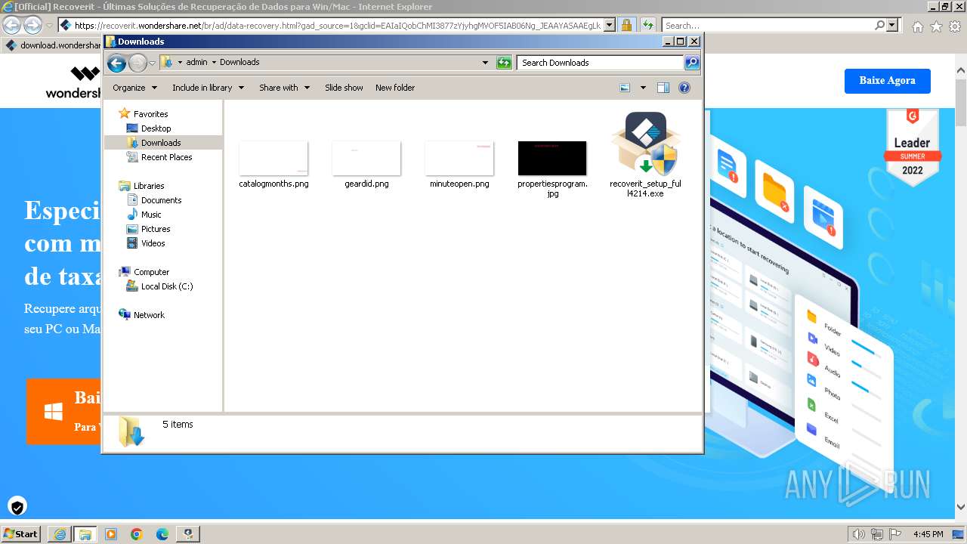The height and width of the screenshot is (544, 967).
Task: Select the propertiesprogram.jpg thumbnail
Action: point(552,158)
